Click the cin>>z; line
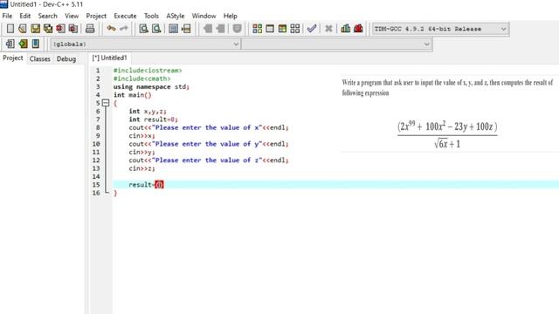The height and width of the screenshot is (314, 559). pyautogui.click(x=141, y=168)
